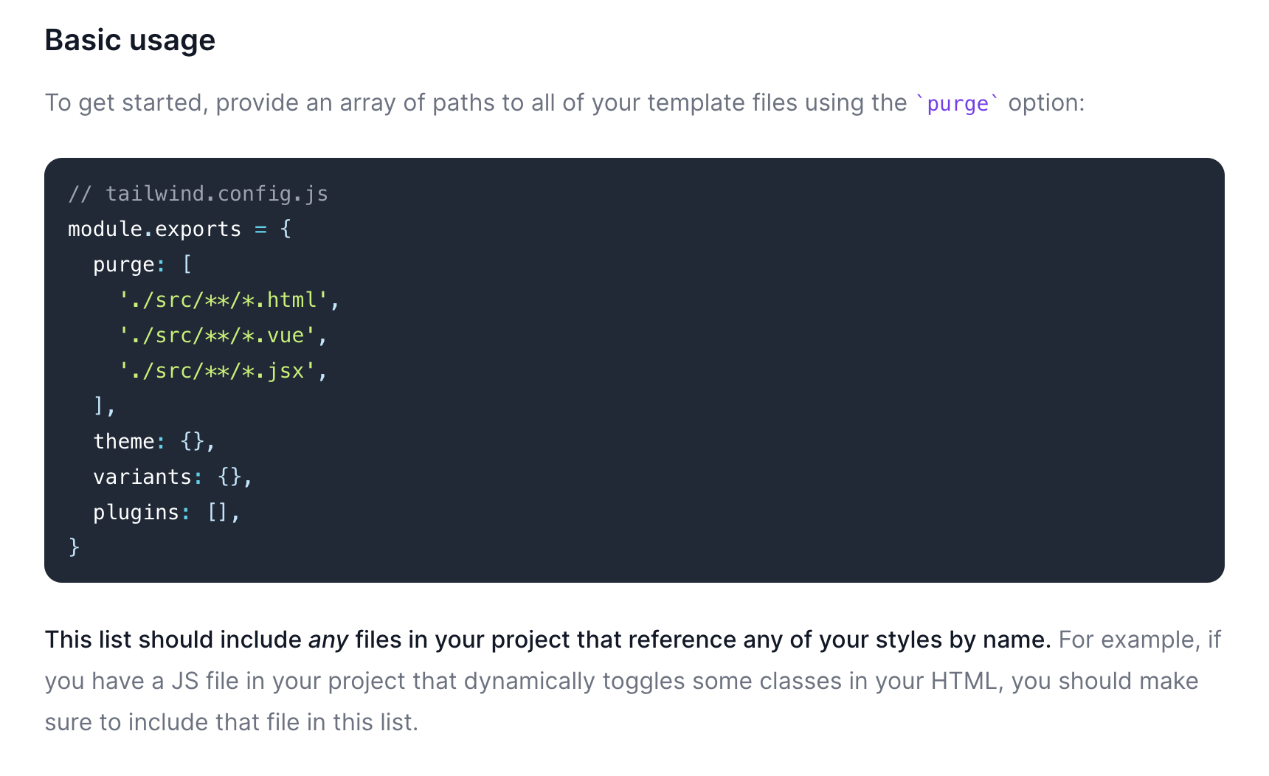The width and height of the screenshot is (1269, 776).
Task: Click the closing "]," bracket line
Action: click(x=105, y=406)
